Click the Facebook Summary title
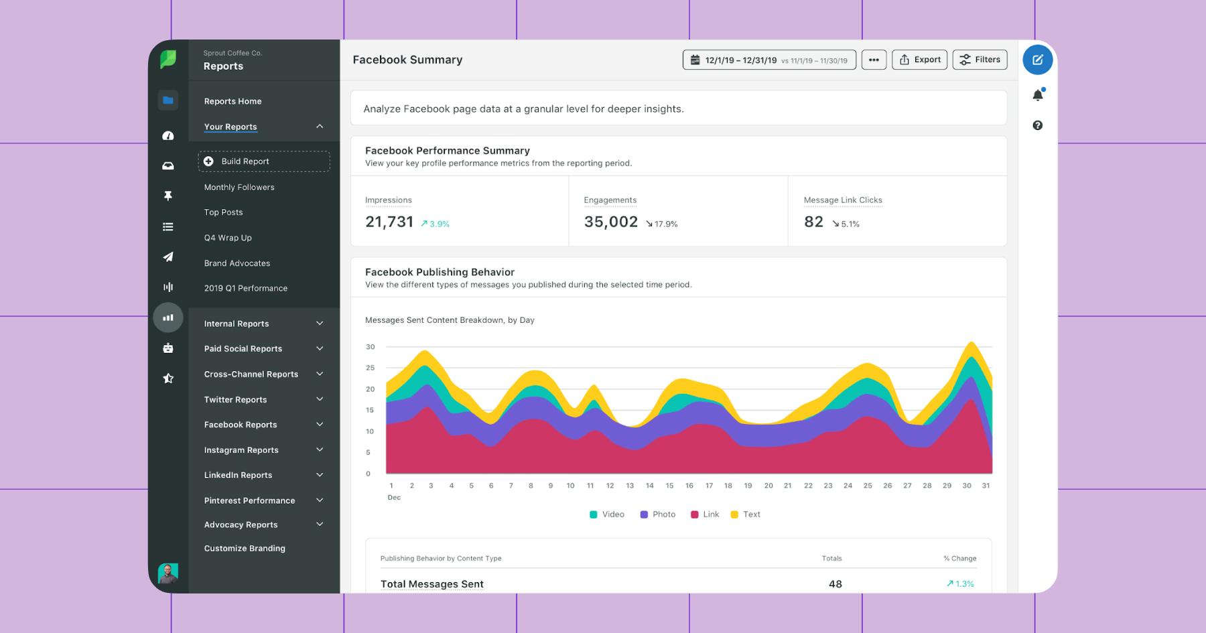Viewport: 1206px width, 633px height. (407, 60)
